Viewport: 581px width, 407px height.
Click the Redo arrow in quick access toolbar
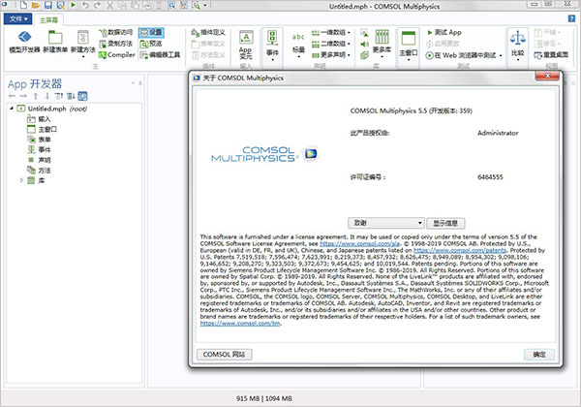(x=97, y=5)
